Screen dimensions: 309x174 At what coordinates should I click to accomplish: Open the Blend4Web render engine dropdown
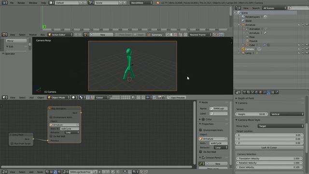(141, 3)
